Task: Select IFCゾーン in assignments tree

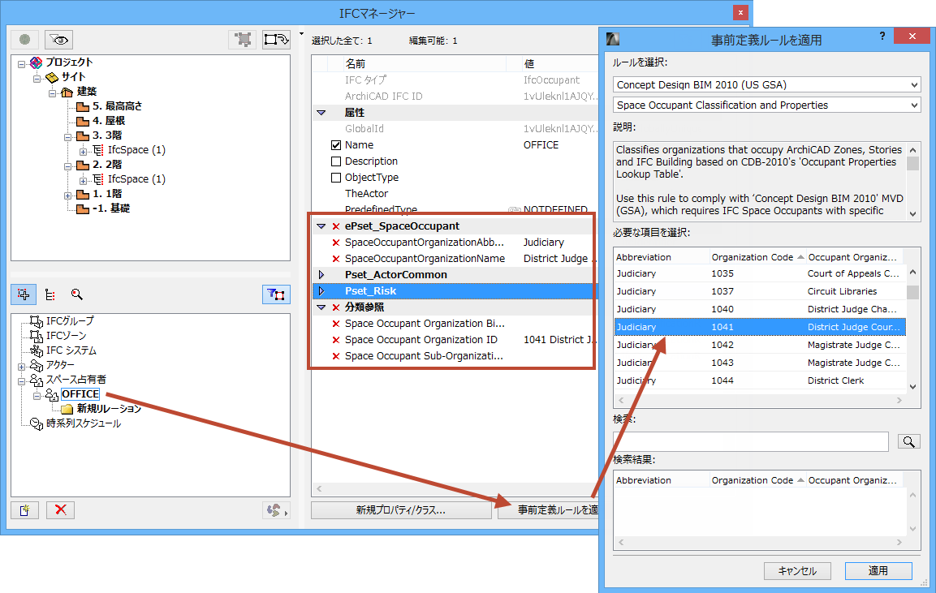Action: [66, 336]
